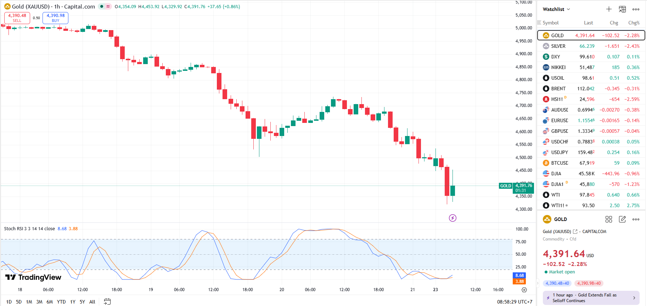Expand the Watchlist name dropdown

click(x=556, y=9)
